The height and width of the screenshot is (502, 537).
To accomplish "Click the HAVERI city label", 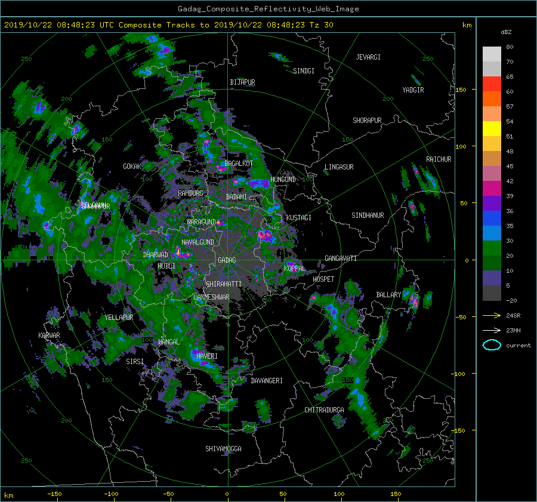I will pyautogui.click(x=207, y=356).
